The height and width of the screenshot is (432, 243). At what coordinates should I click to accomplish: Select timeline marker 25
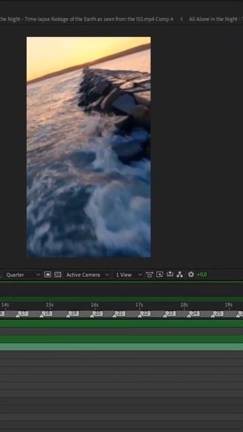pyautogui.click(x=217, y=314)
